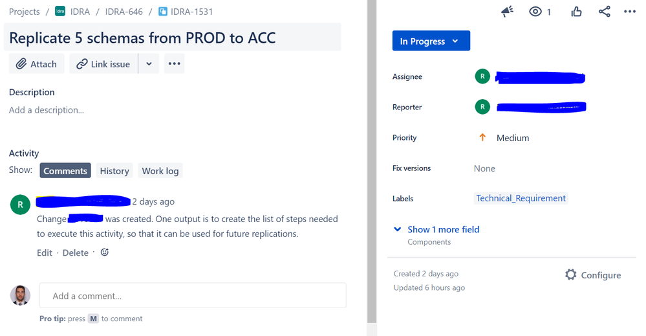This screenshot has width=646, height=336.
Task: Open the share issue icon
Action: [605, 12]
